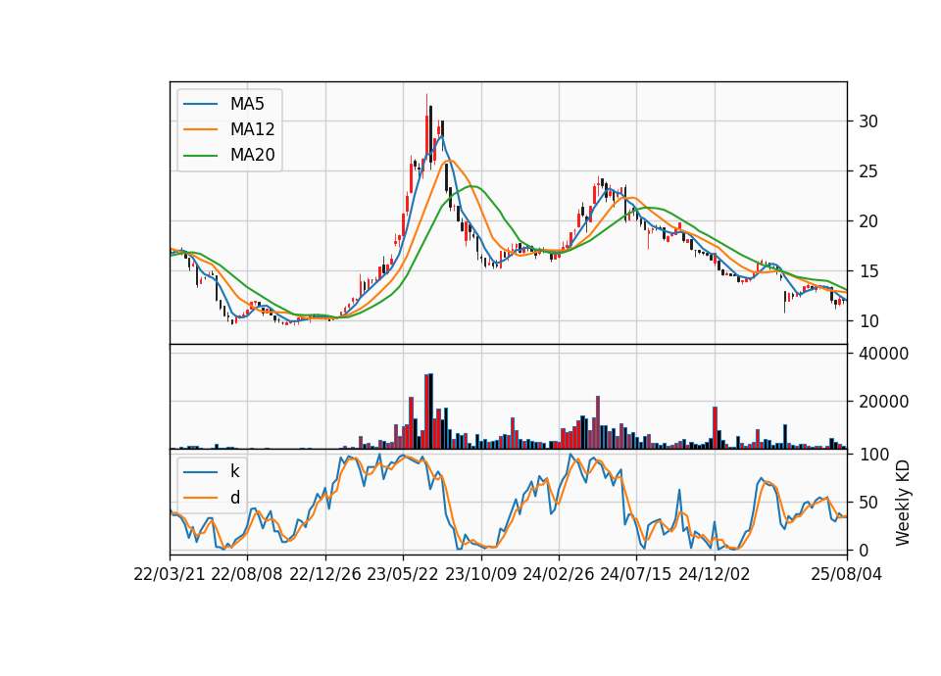
Task: Click the 22/08/08 date label
Action: (x=247, y=574)
